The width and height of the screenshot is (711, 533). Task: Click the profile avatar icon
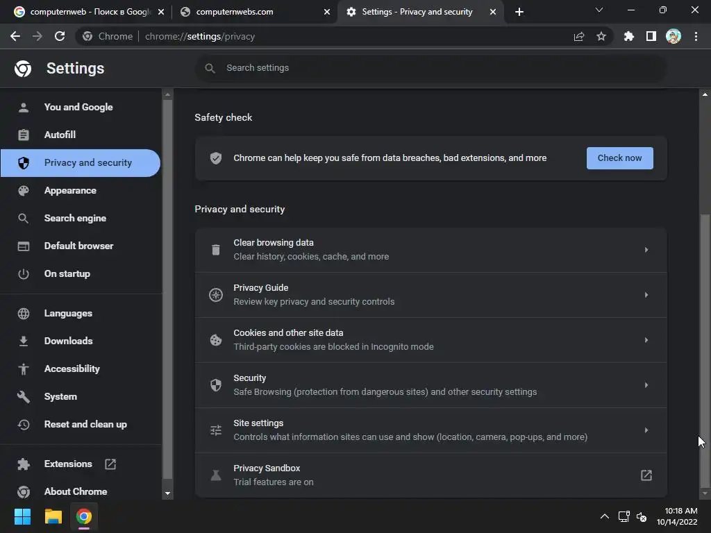[x=674, y=36]
